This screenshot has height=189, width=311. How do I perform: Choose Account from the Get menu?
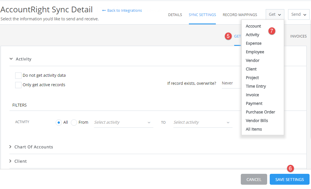(253, 26)
